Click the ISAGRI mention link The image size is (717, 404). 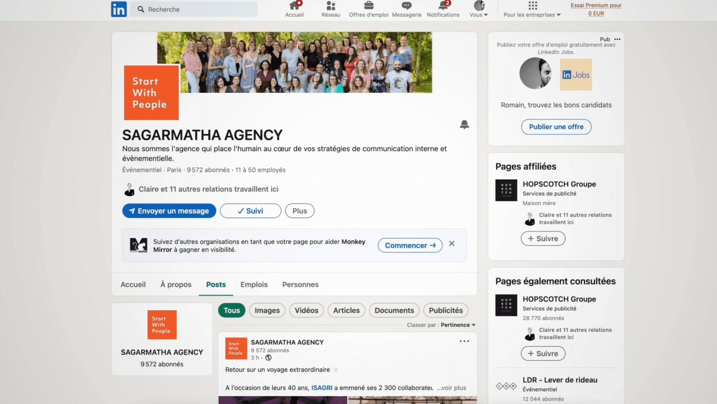tap(322, 388)
